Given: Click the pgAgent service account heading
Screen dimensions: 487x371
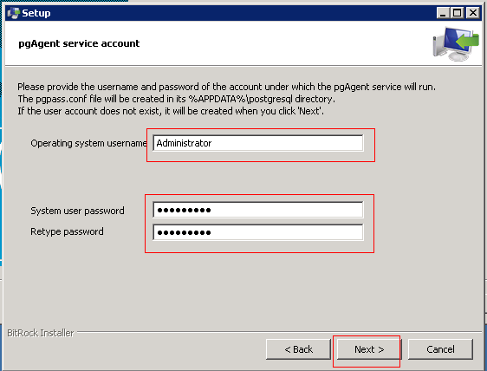Looking at the screenshot, I should (79, 43).
